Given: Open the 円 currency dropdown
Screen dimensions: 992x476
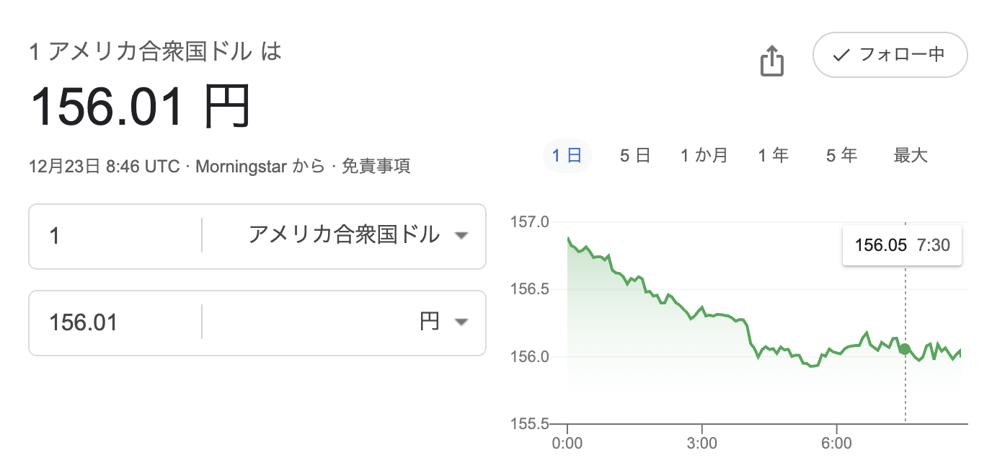Looking at the screenshot, I should tap(430, 322).
